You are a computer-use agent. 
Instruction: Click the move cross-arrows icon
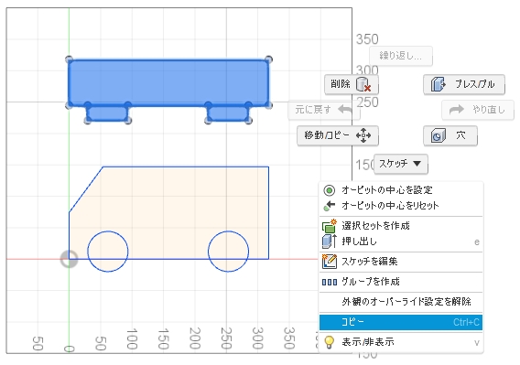(363, 135)
